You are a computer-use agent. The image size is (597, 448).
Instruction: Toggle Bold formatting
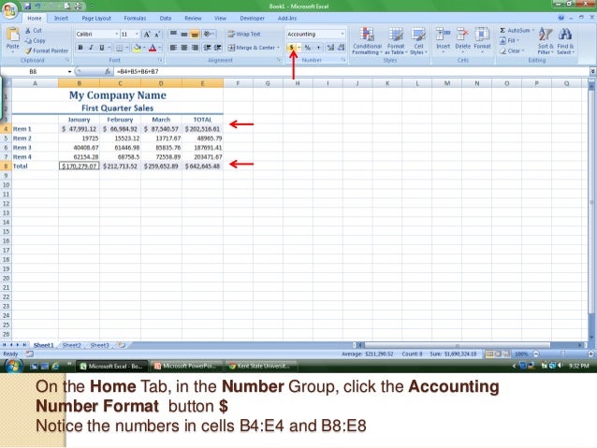pos(80,48)
